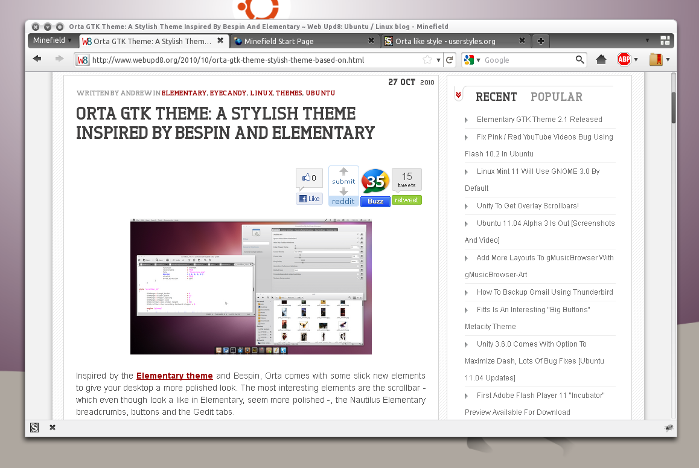Viewport: 699px width, 468px height.
Task: Click the site favicon in the URL bar
Action: [x=83, y=60]
